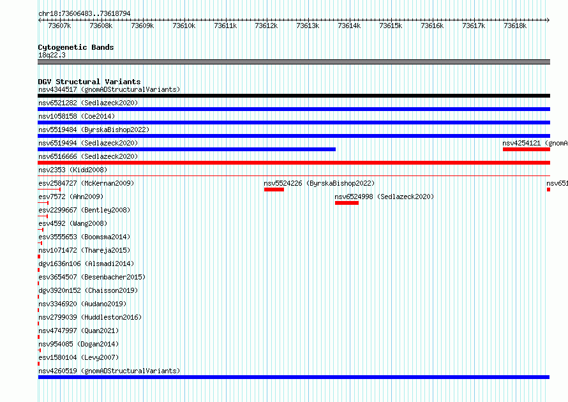Viewport: 568px width, 402px height.
Task: Click the thin red nsv2353 variant line
Action: [x=294, y=176]
